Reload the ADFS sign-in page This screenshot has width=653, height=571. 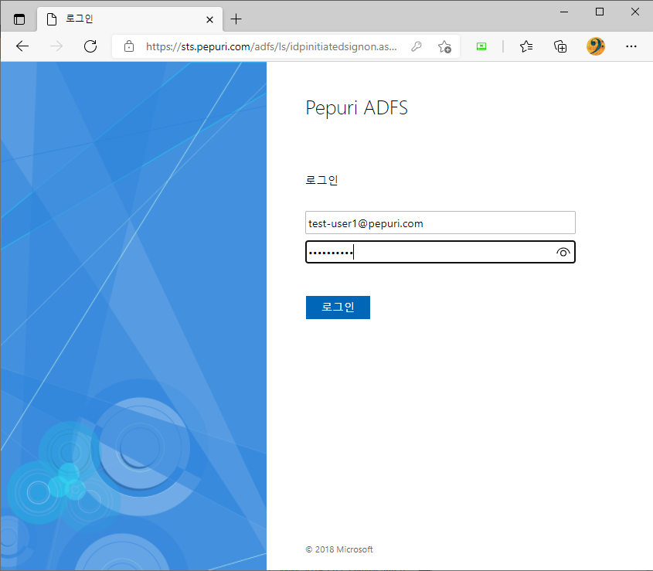tap(90, 46)
